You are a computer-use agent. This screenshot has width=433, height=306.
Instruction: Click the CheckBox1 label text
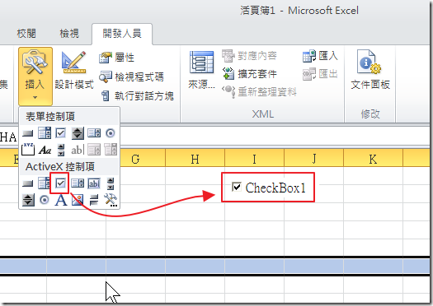(x=275, y=188)
